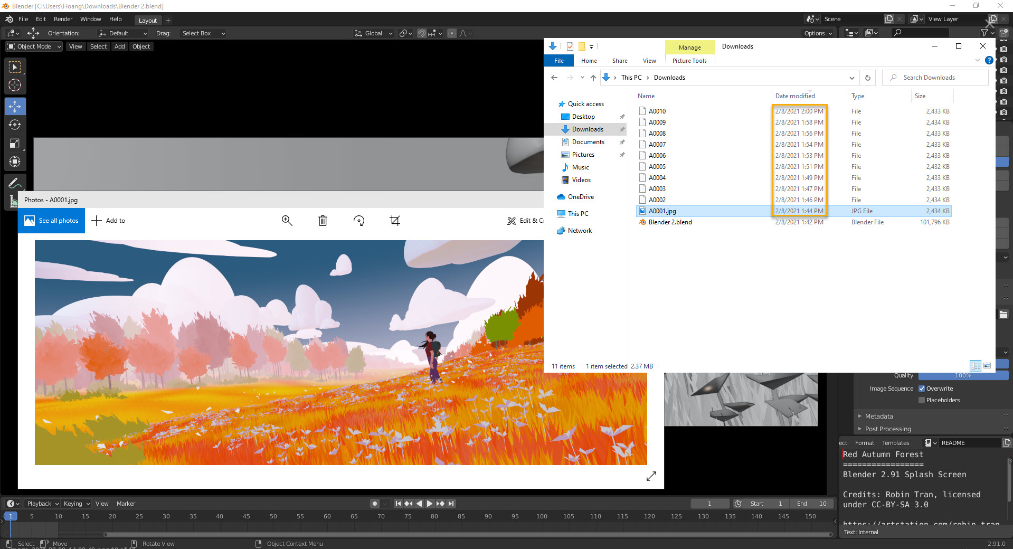Open the Keying dropdown in timeline

pos(77,504)
